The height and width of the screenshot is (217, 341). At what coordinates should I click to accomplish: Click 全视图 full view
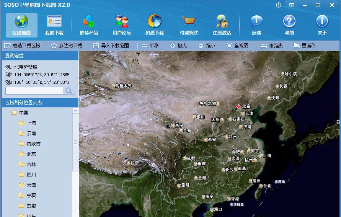pyautogui.click(x=238, y=46)
